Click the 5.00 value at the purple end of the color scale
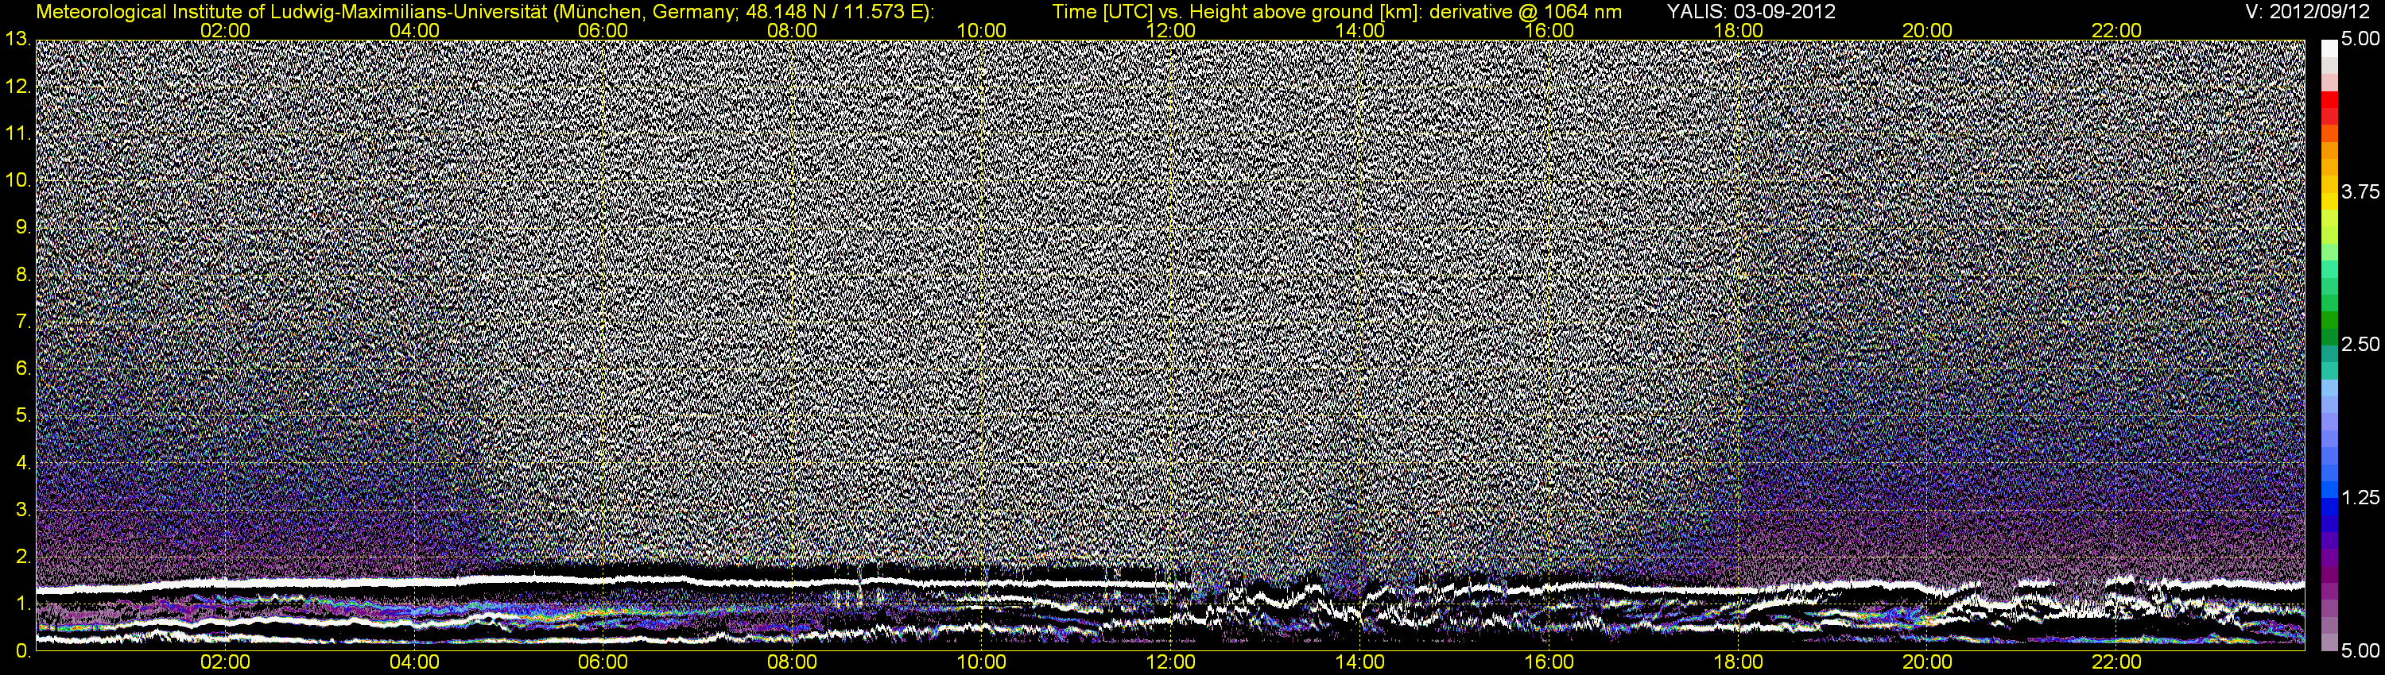The height and width of the screenshot is (675, 2385). [2360, 651]
